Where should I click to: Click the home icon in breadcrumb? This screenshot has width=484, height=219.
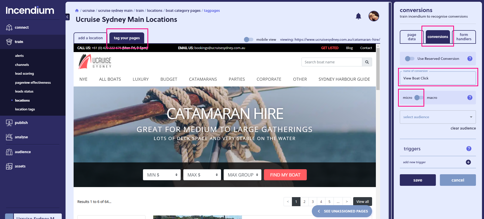[77, 11]
